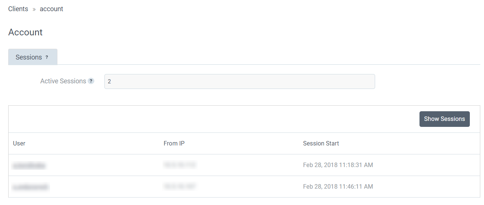
Task: Sort by the Session Start column header
Action: point(321,143)
